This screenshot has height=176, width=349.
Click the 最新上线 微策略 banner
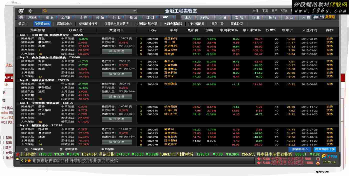324,17
